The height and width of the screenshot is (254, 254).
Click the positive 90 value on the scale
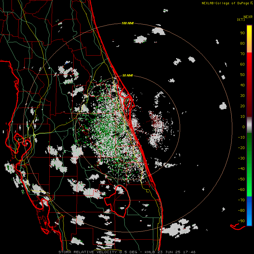click(242, 33)
